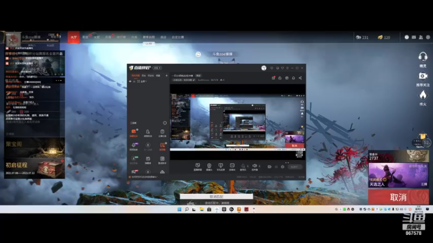Open the 精灵 headset icon in the game sidebar
The height and width of the screenshot is (243, 433).
click(x=423, y=57)
